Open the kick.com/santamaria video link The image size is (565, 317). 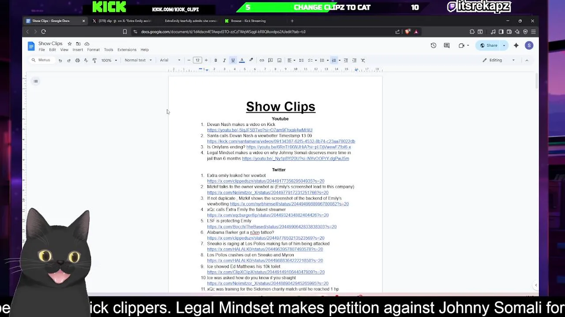281,142
